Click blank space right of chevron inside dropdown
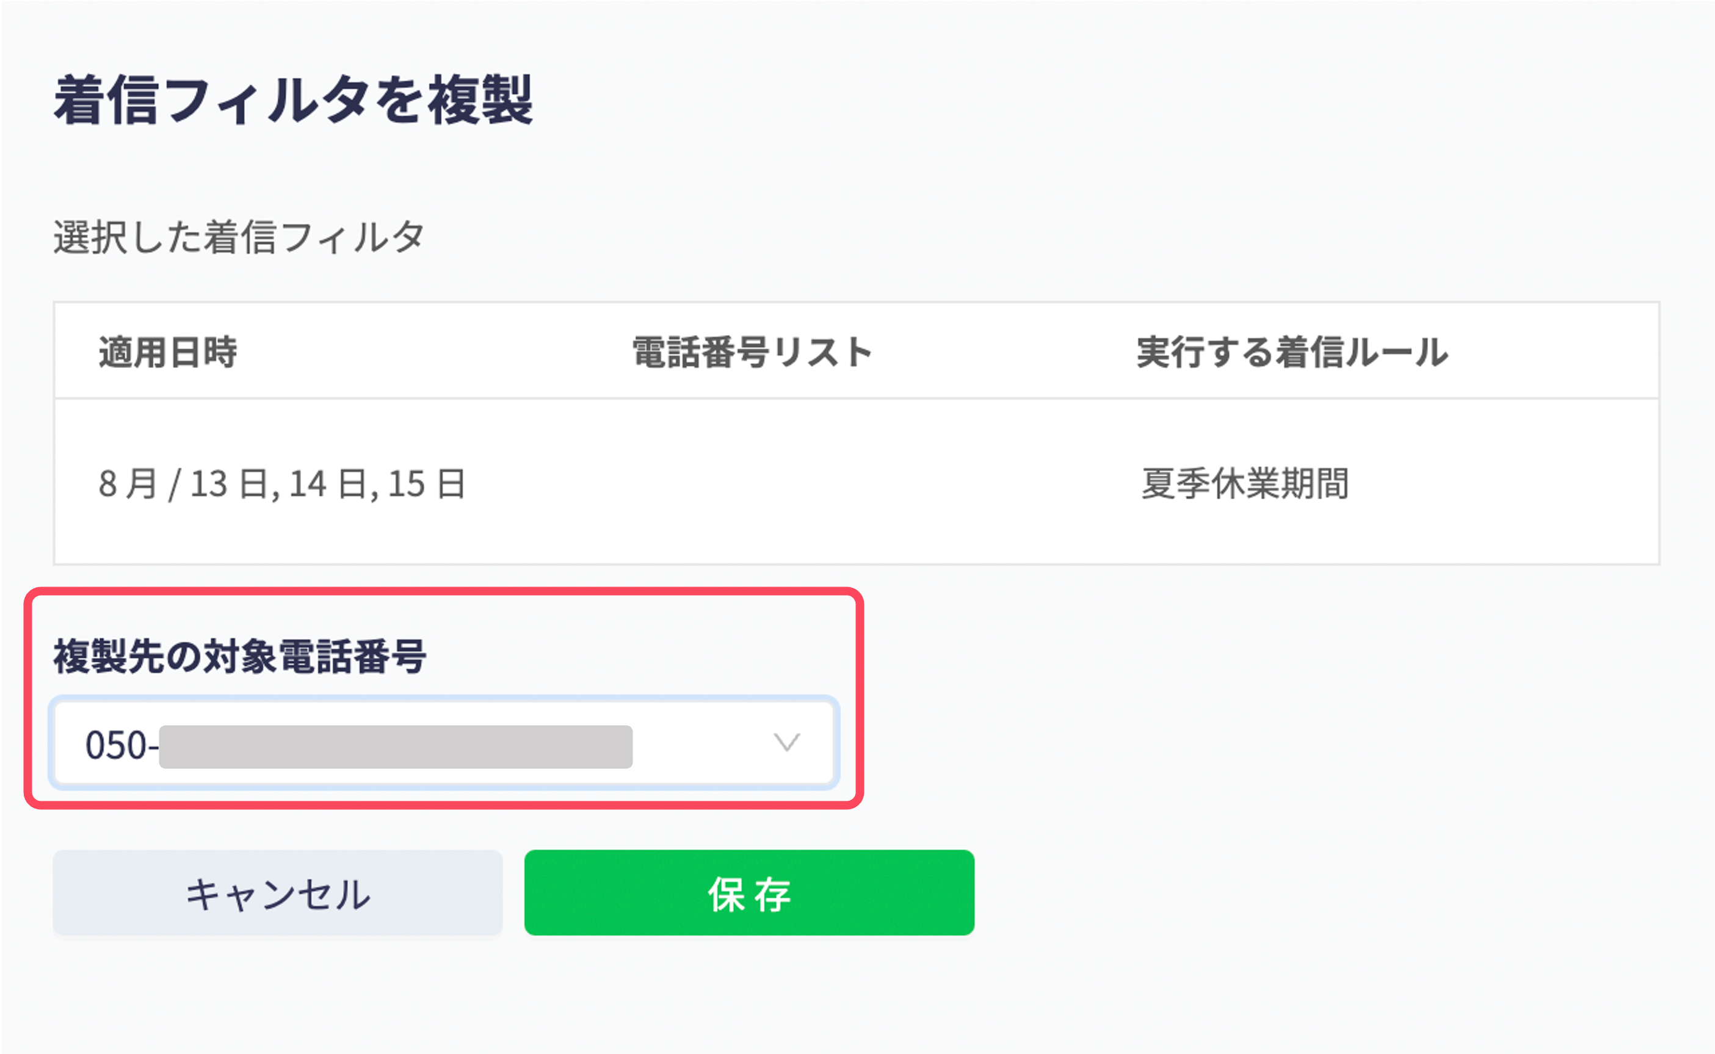The image size is (1715, 1054). pos(816,743)
